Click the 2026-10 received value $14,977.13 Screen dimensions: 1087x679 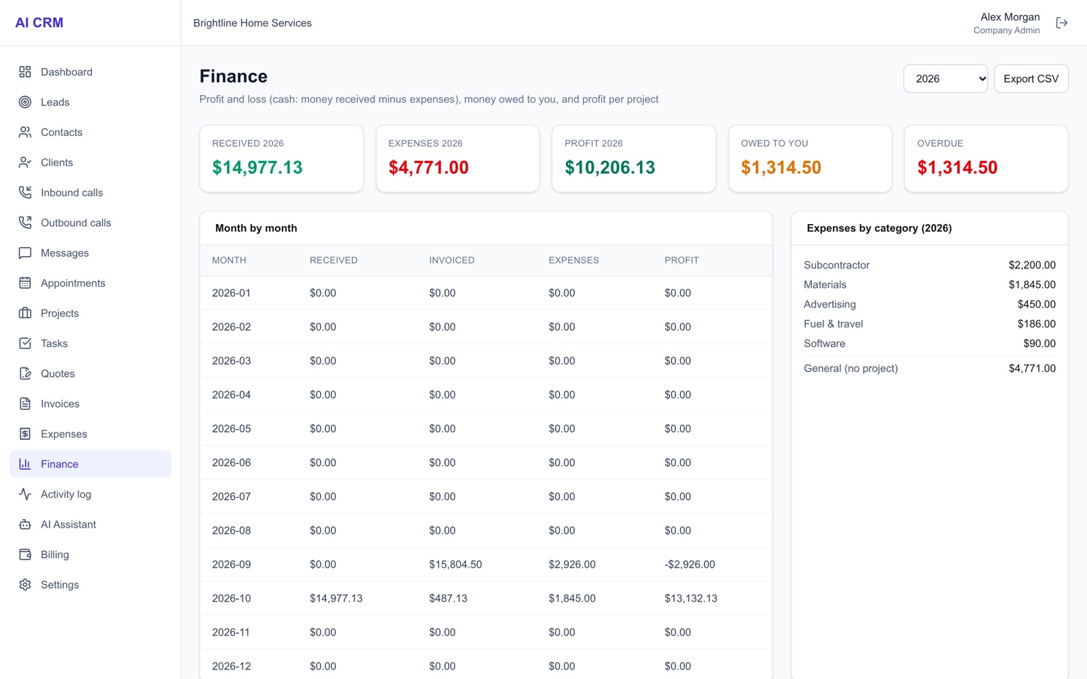[336, 598]
